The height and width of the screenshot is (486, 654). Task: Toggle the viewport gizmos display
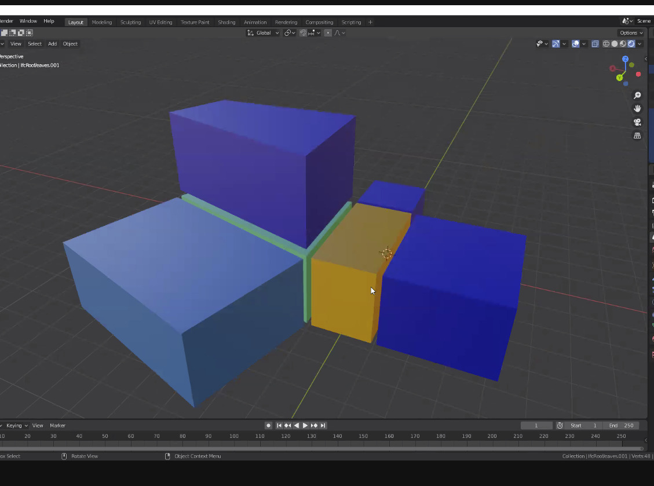pyautogui.click(x=556, y=44)
